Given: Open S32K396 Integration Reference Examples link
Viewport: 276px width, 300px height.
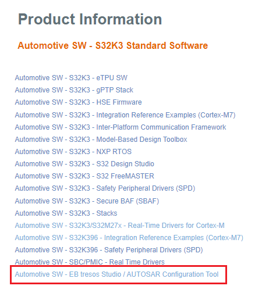Looking at the screenshot, I should [x=129, y=238].
